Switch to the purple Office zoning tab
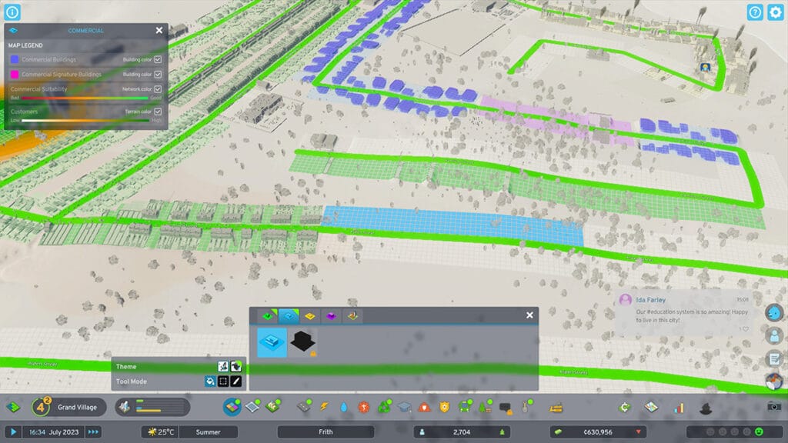Image resolution: width=788 pixels, height=443 pixels. [x=331, y=316]
